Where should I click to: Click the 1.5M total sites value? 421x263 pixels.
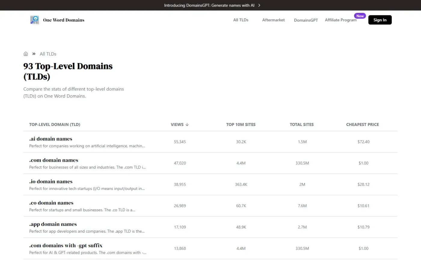coord(302,142)
